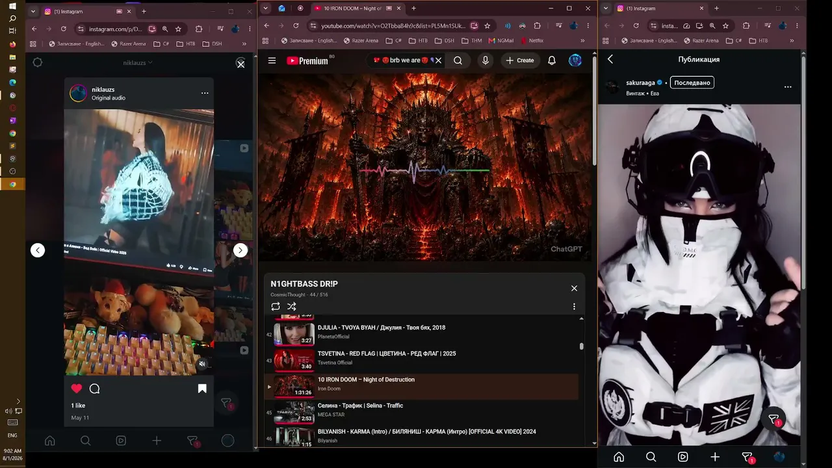Open Messages in left Instagram bottom bar
The height and width of the screenshot is (468, 832).
[x=192, y=441]
